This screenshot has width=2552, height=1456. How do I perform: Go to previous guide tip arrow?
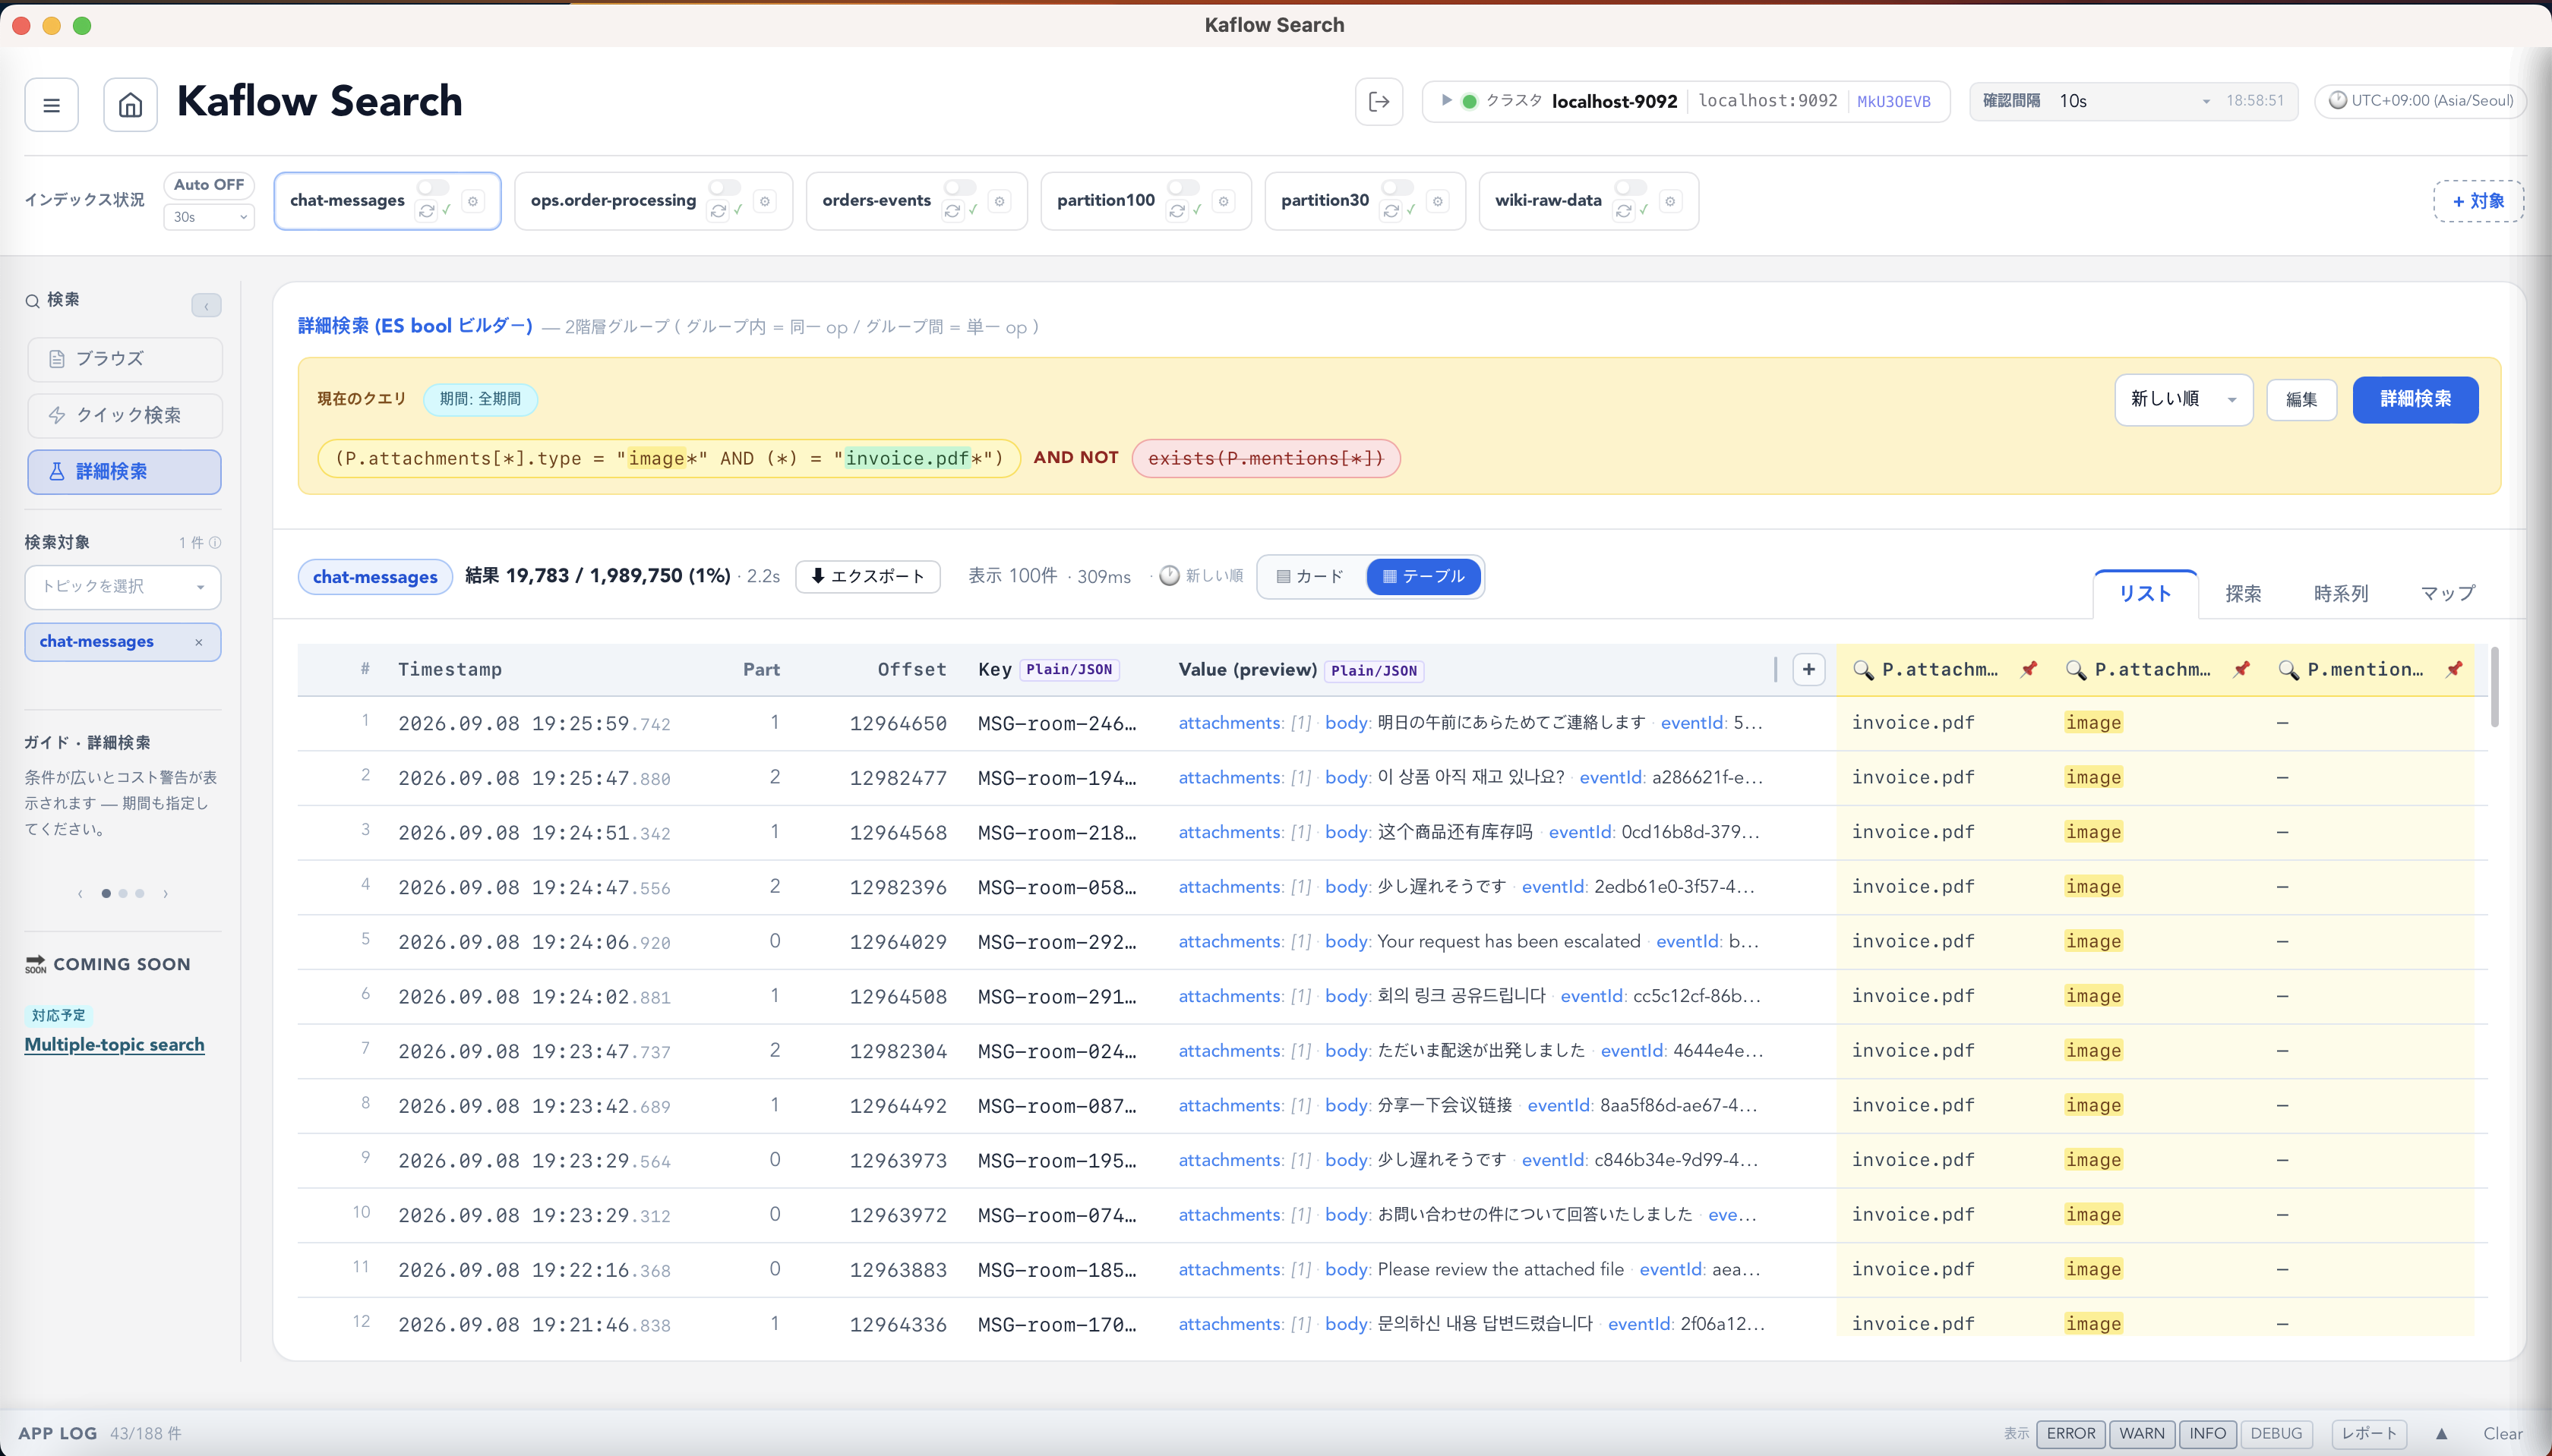80,893
